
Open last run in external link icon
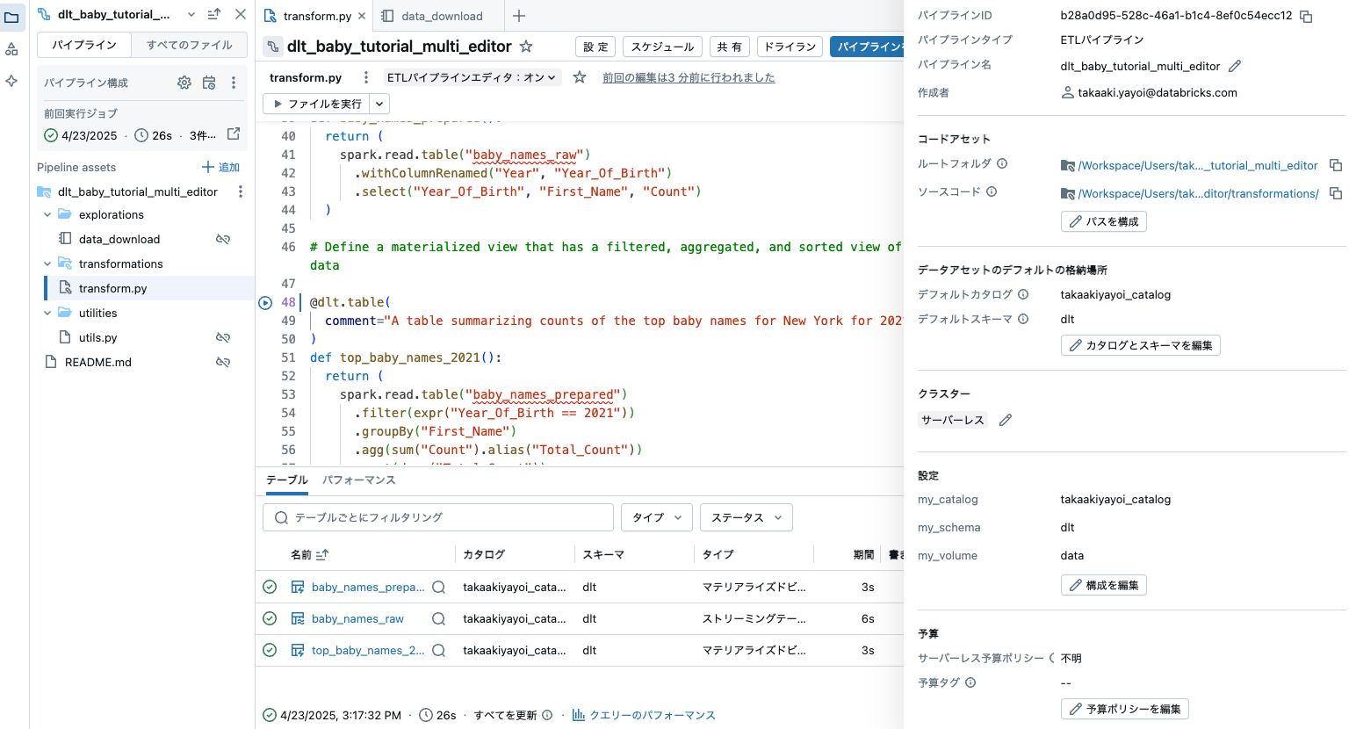pos(232,134)
